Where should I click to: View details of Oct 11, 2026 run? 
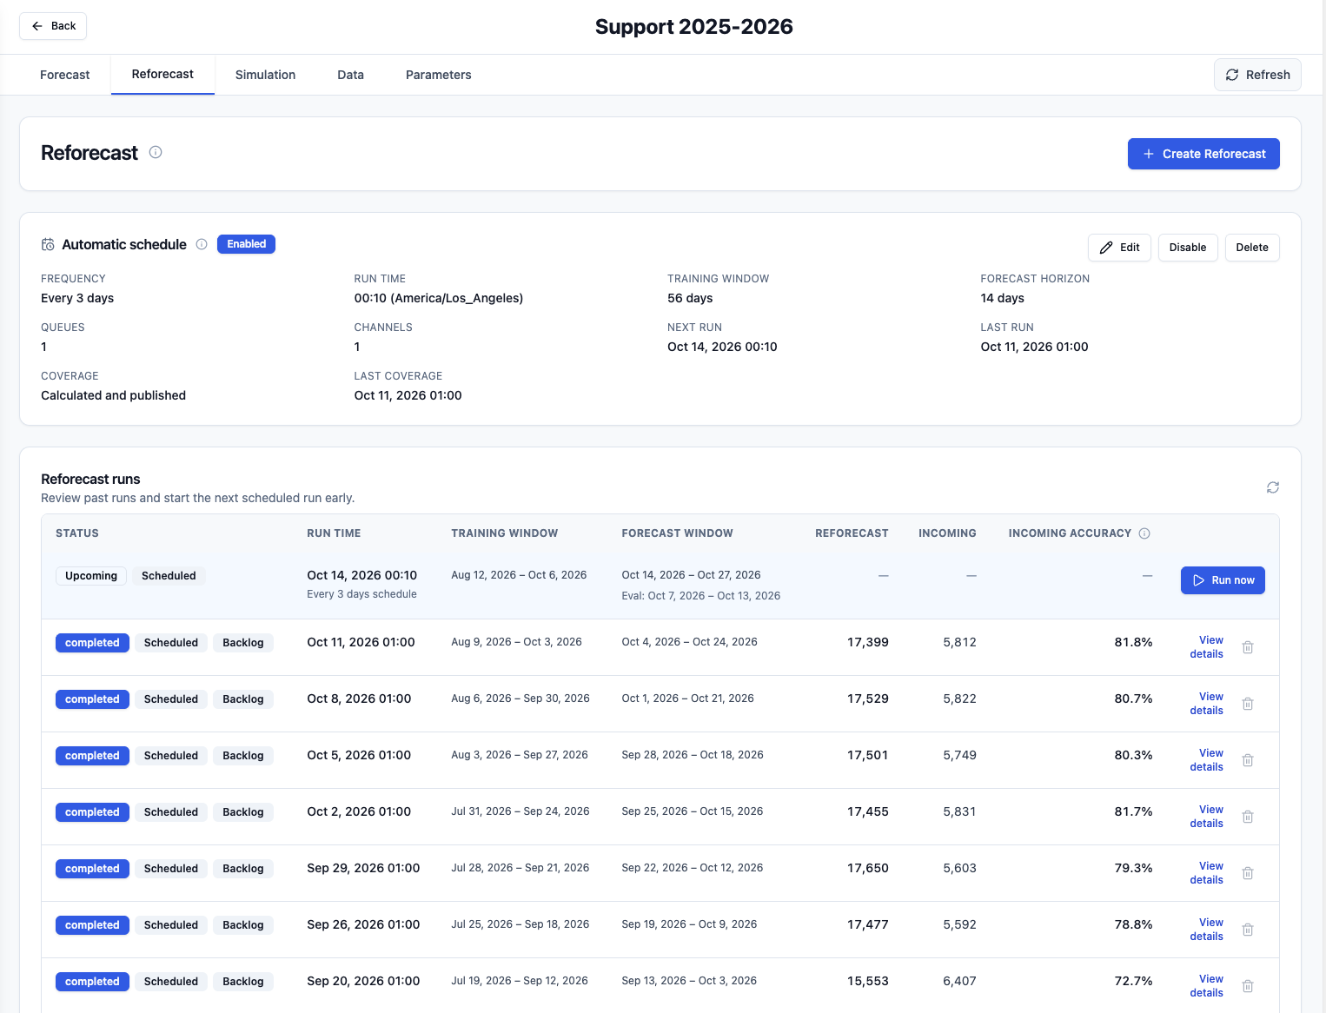pyautogui.click(x=1206, y=647)
